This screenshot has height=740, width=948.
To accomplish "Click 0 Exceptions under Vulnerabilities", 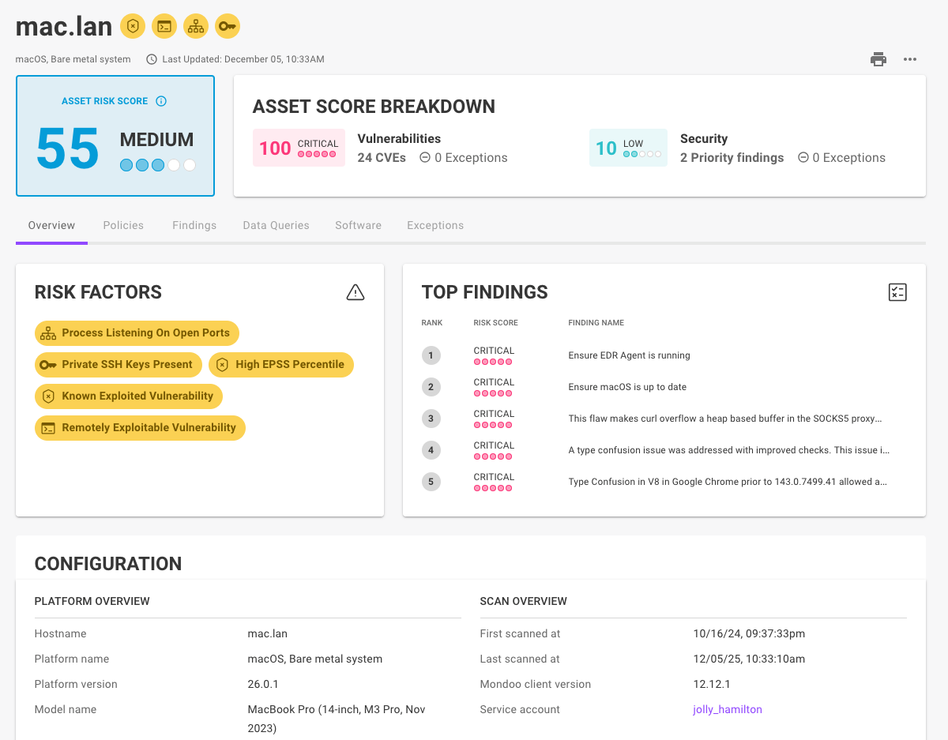I will [470, 157].
